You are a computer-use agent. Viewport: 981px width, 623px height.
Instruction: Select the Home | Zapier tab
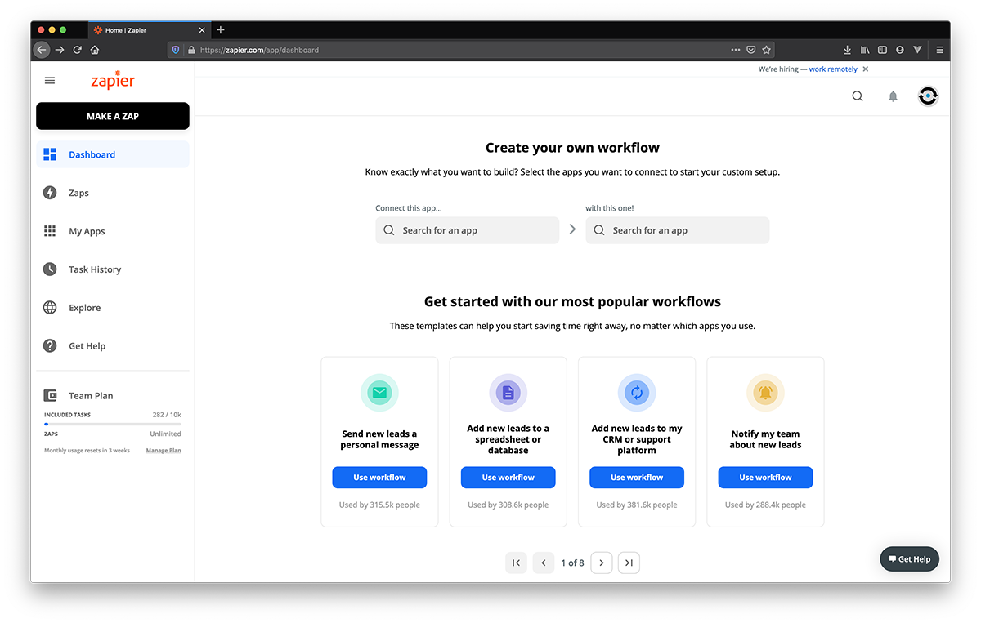[x=148, y=30]
